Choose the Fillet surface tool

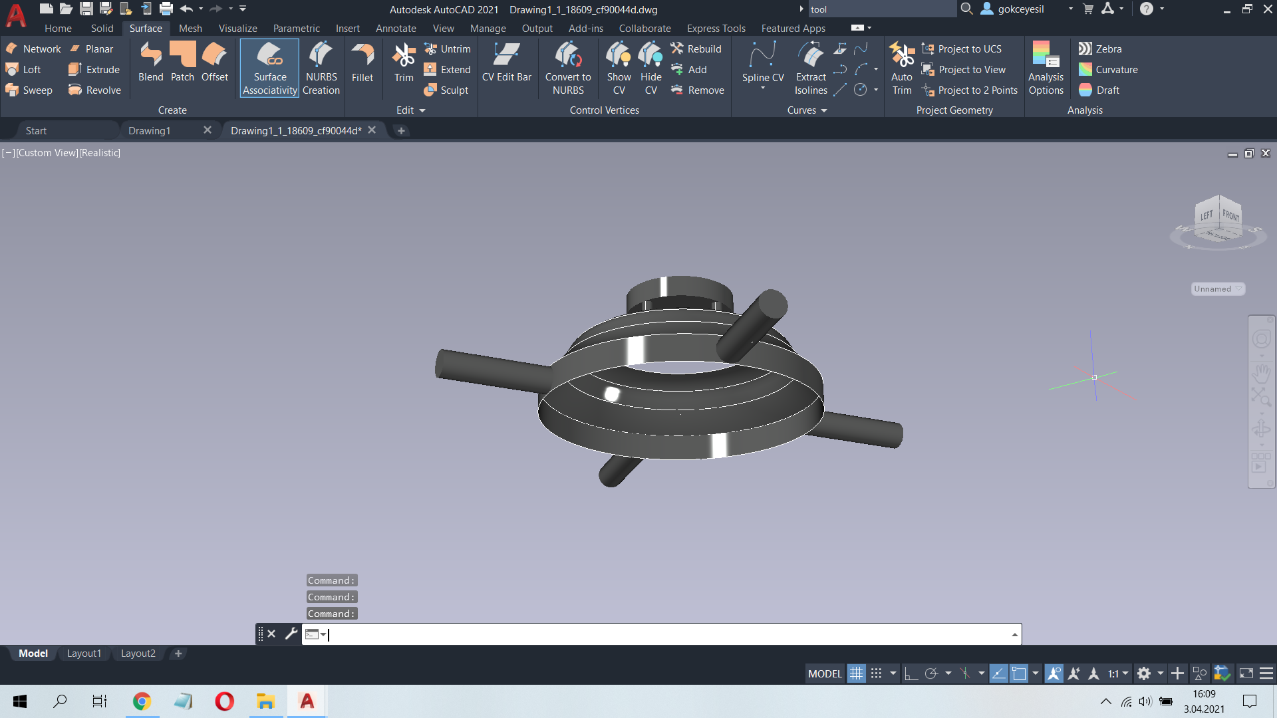pyautogui.click(x=362, y=62)
